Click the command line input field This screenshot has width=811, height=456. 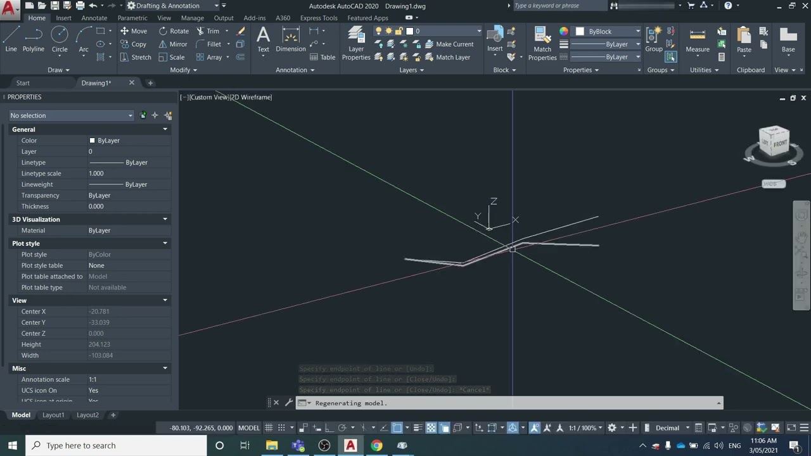507,403
